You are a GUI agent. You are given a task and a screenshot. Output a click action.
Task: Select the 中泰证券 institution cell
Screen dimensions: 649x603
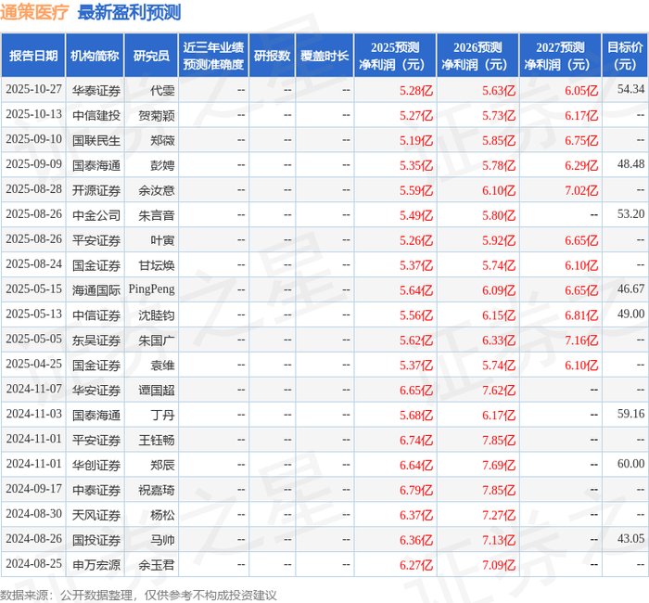point(96,490)
